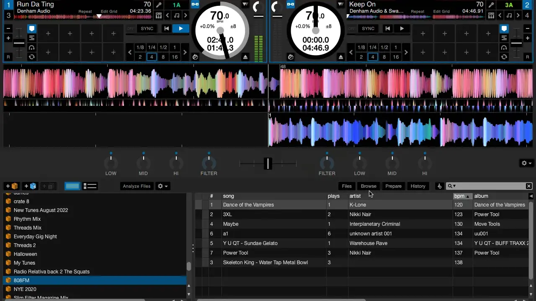Click the Analyze Files button

click(x=137, y=186)
